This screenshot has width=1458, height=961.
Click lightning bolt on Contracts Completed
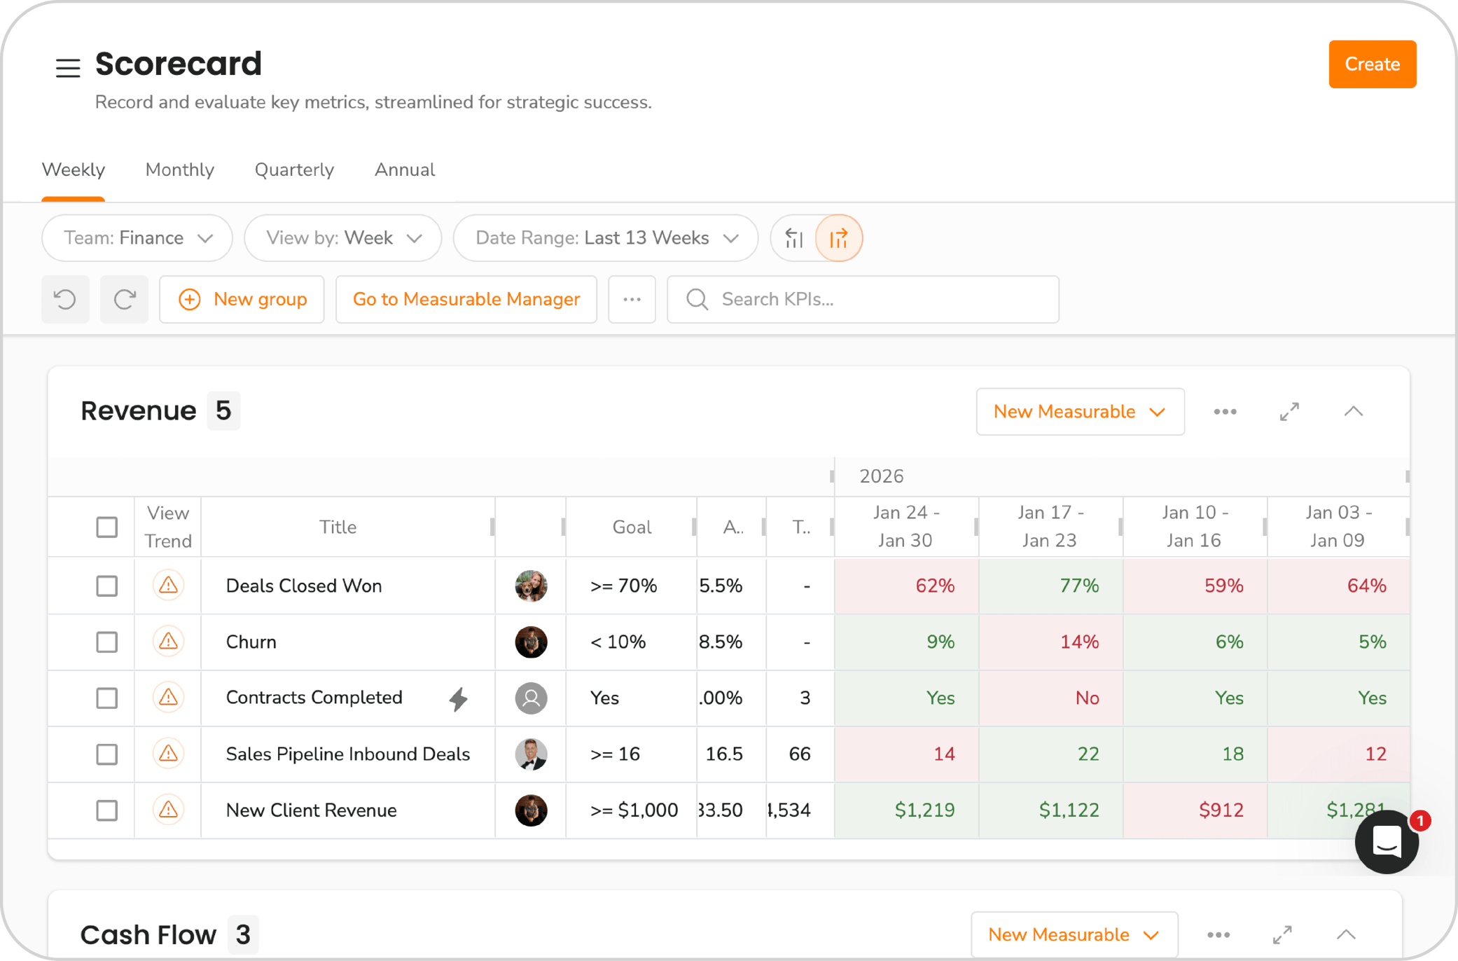pos(459,698)
